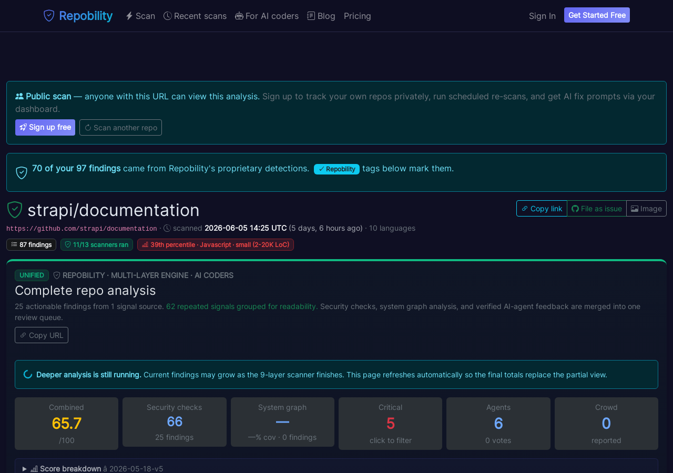Click the spinner icon beside Deeper analysis
Viewport: 673px width, 473px height.
pyautogui.click(x=28, y=374)
